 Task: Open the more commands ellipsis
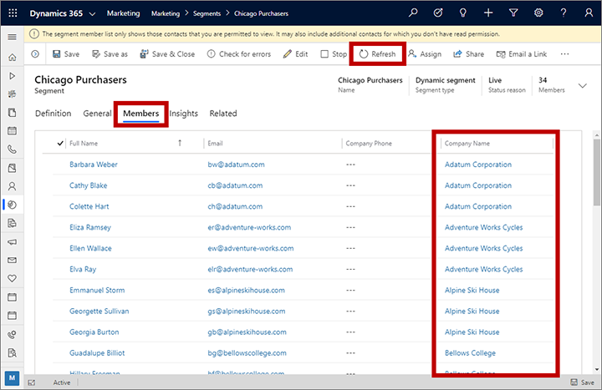click(x=564, y=54)
